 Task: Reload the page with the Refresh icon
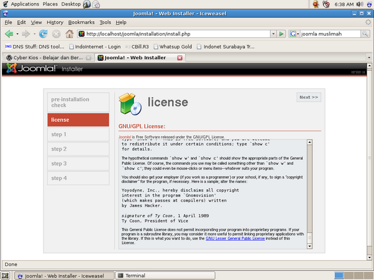(43, 34)
